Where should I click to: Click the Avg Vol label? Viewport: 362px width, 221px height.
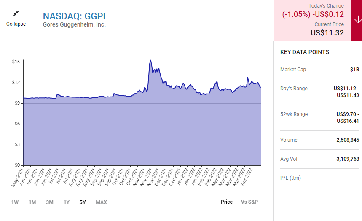[289, 159]
